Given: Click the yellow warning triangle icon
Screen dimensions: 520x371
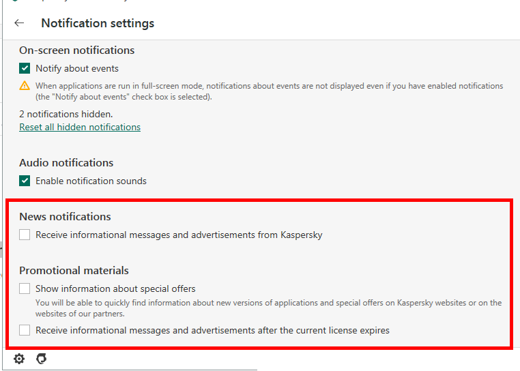Looking at the screenshot, I should pos(25,86).
